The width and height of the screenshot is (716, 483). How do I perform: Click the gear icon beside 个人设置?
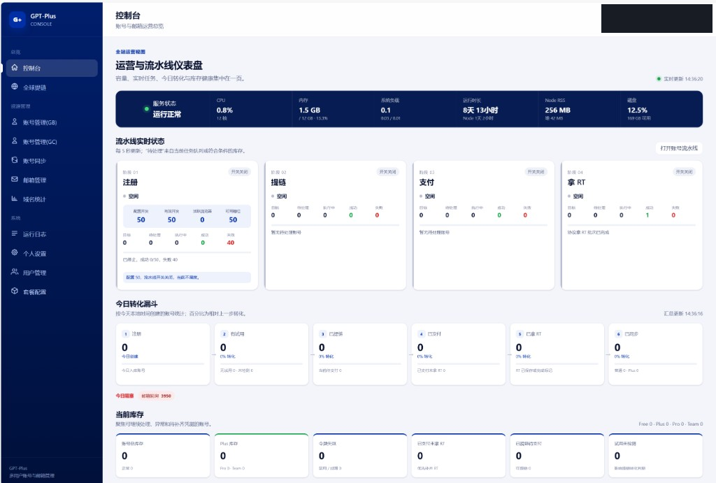[x=15, y=252]
